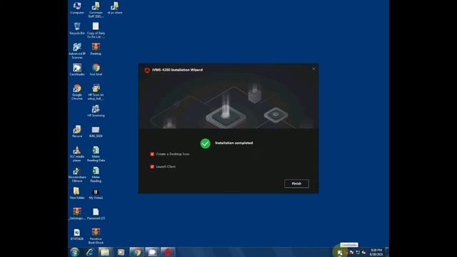Launch Advanced IP Scanner shortcut
Image resolution: width=457 pixels, height=257 pixels.
pos(77,51)
